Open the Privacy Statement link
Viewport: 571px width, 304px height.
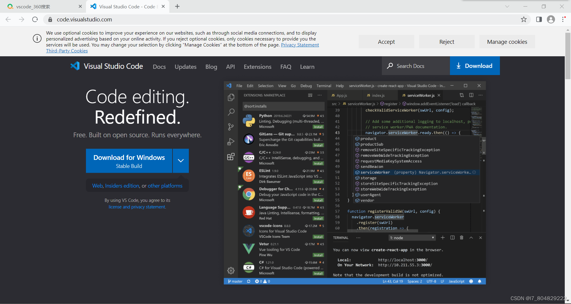pos(300,45)
